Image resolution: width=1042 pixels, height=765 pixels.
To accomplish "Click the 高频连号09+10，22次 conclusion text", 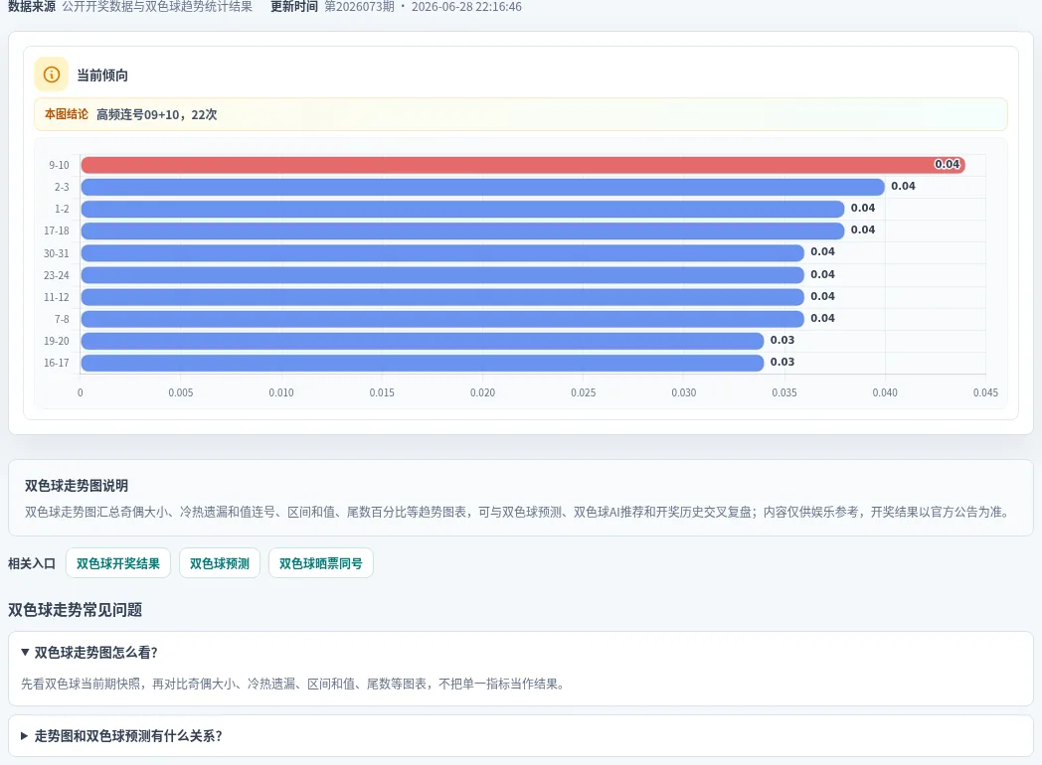I will click(157, 114).
